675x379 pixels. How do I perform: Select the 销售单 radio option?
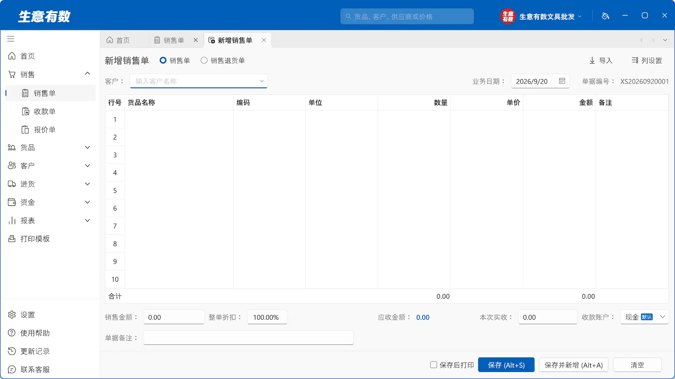point(163,60)
